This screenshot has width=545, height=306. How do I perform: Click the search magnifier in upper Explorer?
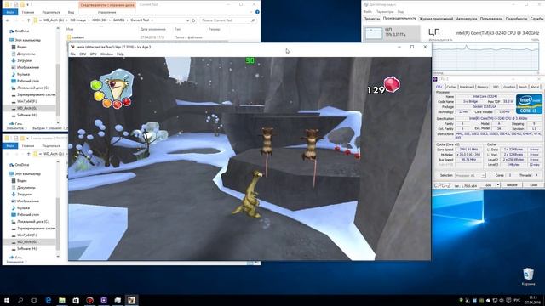[x=253, y=20]
